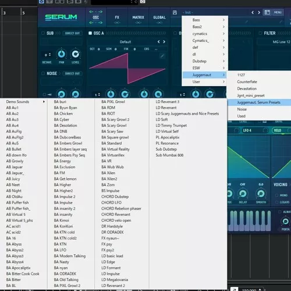Expand the cymatics preset folder
The height and width of the screenshot is (291, 291).
tap(205, 34)
